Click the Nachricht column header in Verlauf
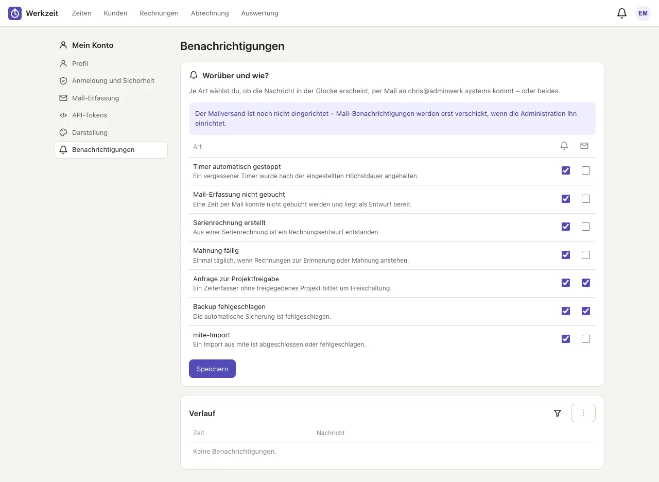This screenshot has height=482, width=659. pyautogui.click(x=331, y=433)
